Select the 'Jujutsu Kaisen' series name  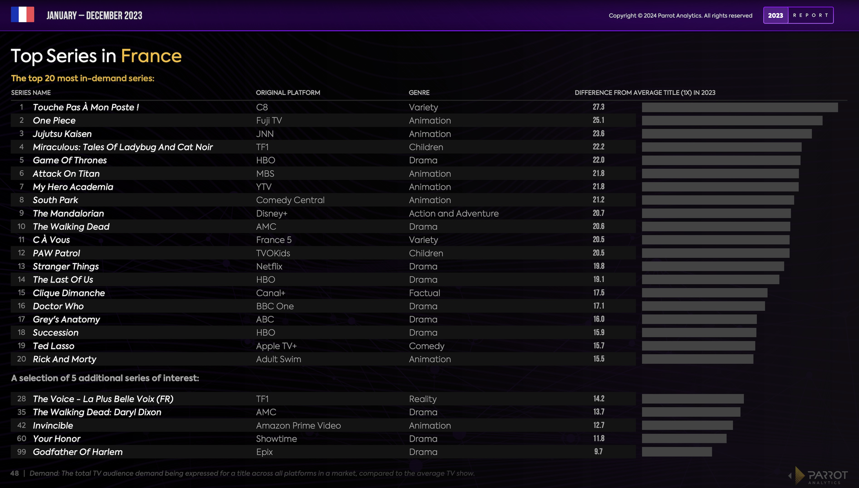(x=62, y=134)
